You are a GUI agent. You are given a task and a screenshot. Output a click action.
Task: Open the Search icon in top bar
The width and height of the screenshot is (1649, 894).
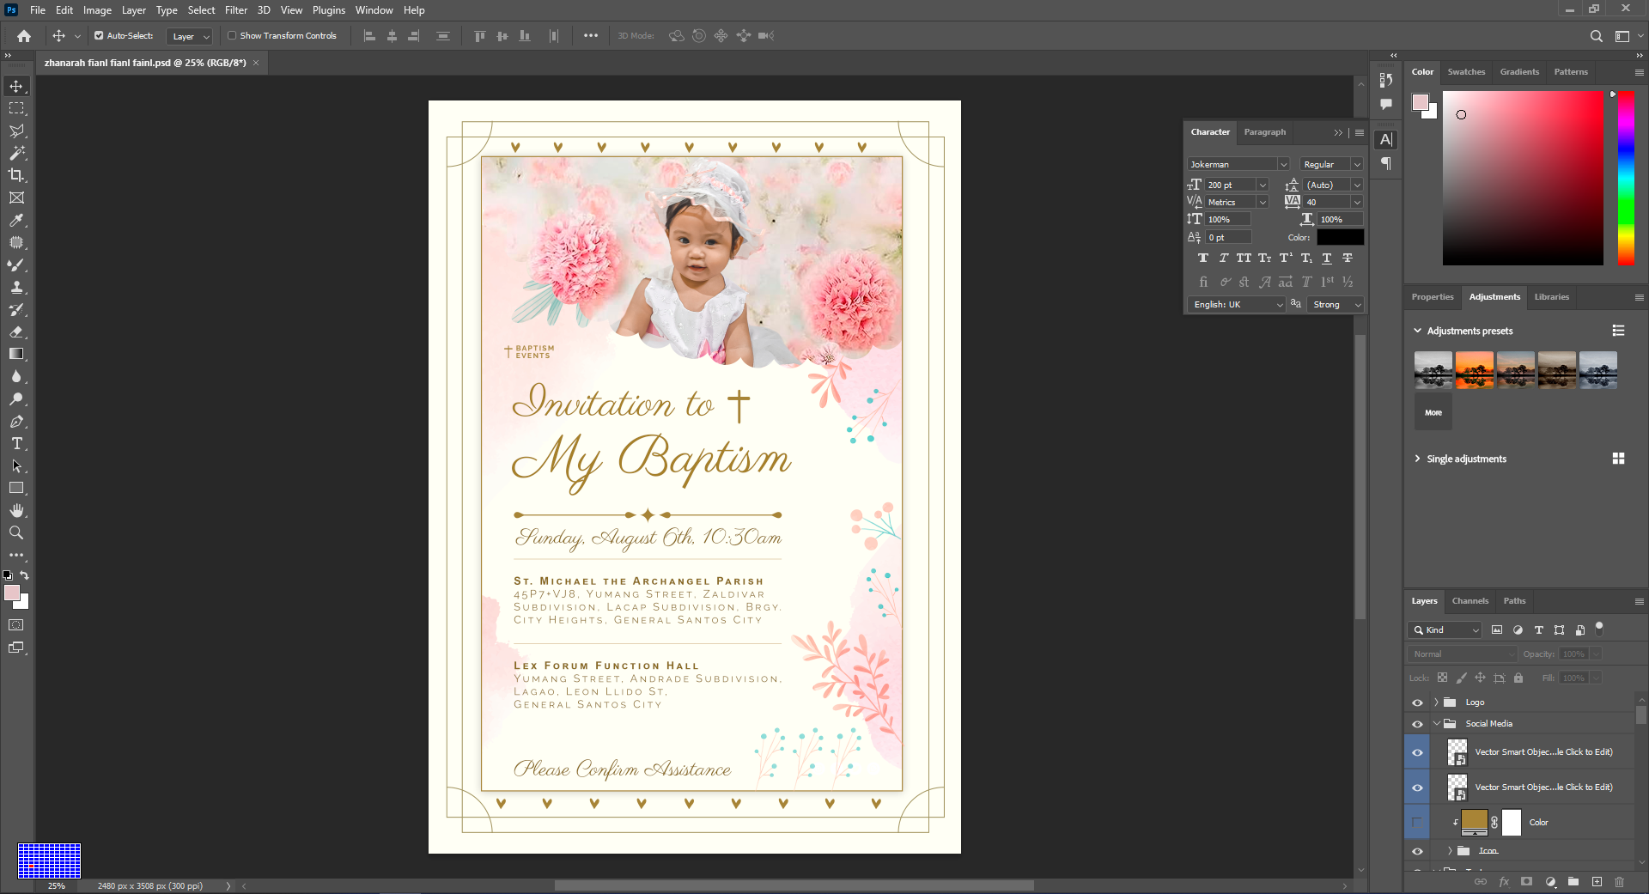[1596, 36]
